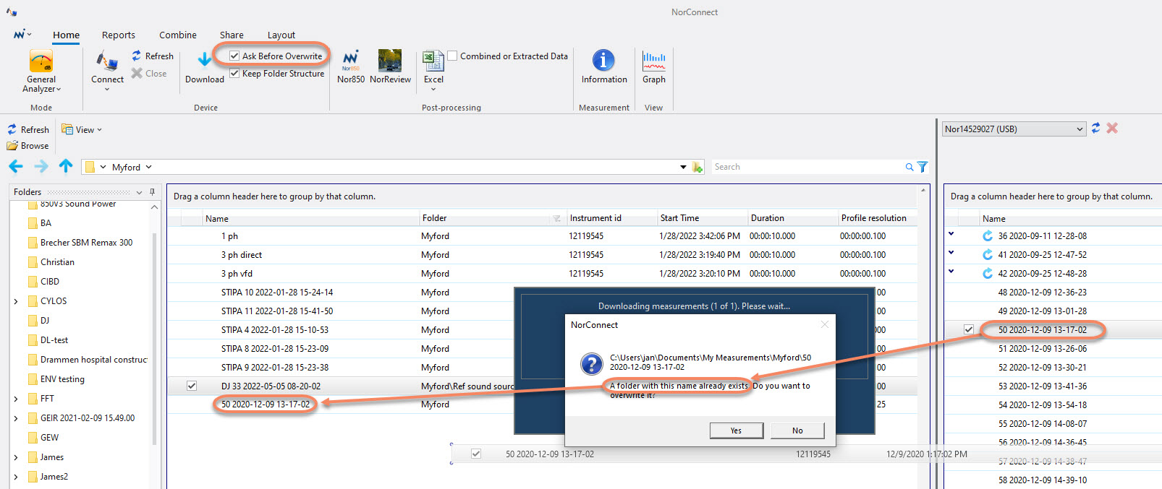Image resolution: width=1162 pixels, height=489 pixels.
Task: Click No in the overwrite dialog
Action: (x=797, y=430)
